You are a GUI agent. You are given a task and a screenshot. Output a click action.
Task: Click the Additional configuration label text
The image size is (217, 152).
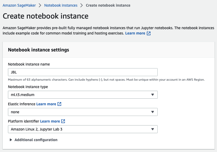tap(36, 140)
